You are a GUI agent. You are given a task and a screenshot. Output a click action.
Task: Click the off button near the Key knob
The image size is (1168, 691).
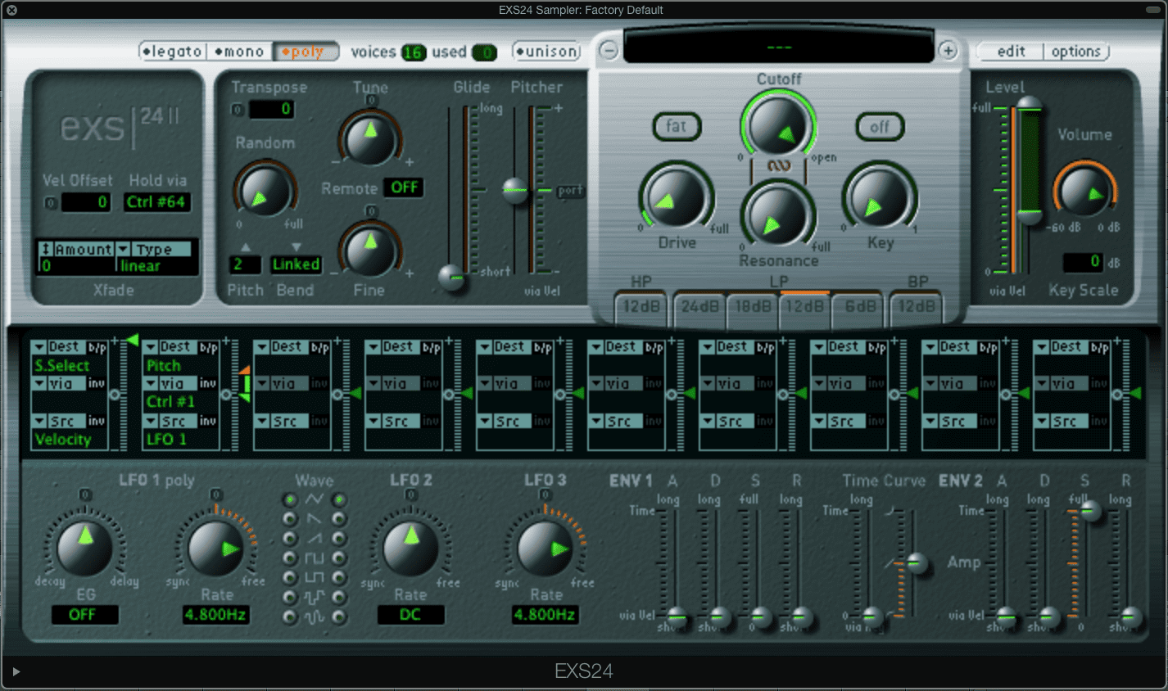coord(880,127)
